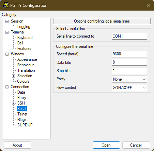This screenshot has width=154, height=151.
Task: Collapse the Terminal tree node
Action: [x=7, y=32]
